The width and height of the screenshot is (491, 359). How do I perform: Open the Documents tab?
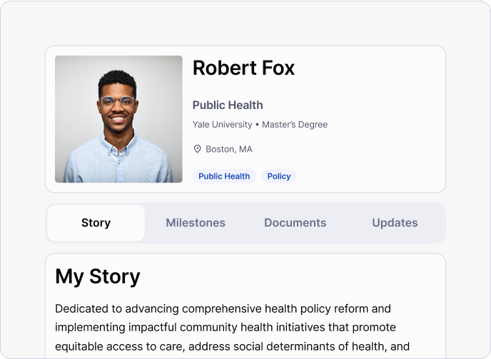click(295, 223)
